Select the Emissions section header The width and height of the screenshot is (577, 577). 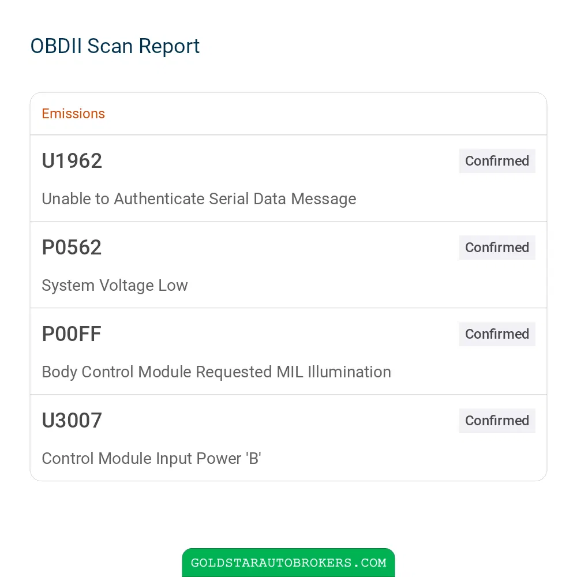click(x=288, y=114)
